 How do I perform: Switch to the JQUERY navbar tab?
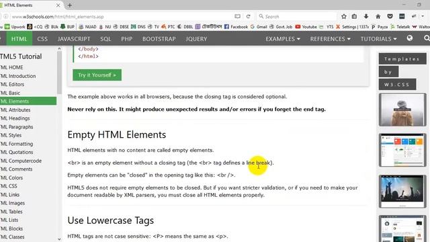[x=196, y=39]
